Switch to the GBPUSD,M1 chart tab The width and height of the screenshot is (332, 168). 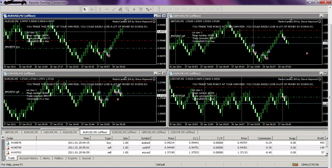(11, 132)
